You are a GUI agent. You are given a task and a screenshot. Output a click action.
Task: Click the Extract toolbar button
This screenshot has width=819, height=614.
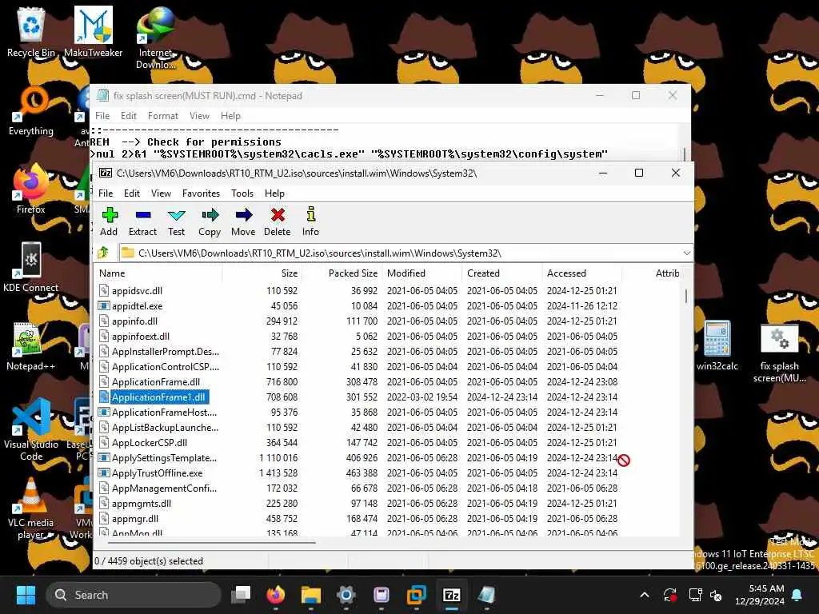142,221
